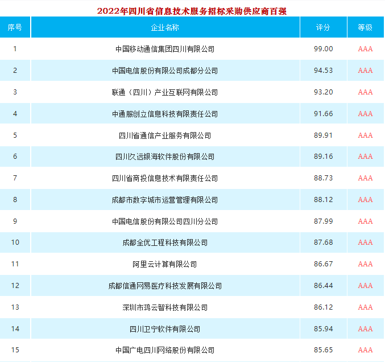The width and height of the screenshot is (385, 362).
Task: Click 四川省通信产业服务有限公司 company name
Action: (x=165, y=135)
